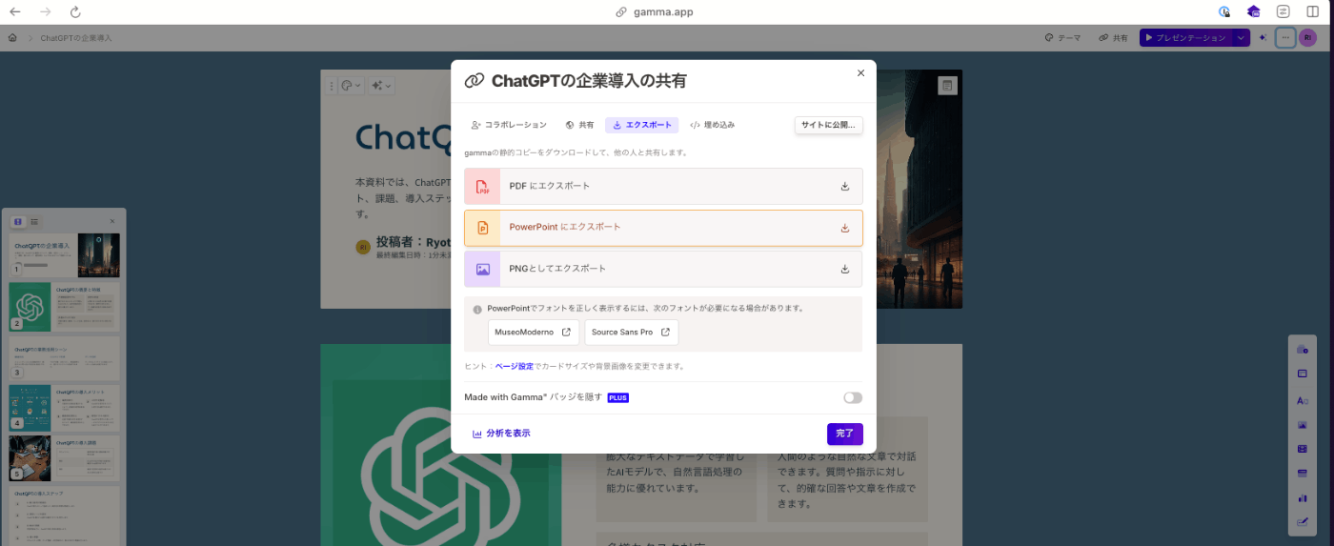Open AI card templates in right toolbar
This screenshot has width=1334, height=546.
(1303, 350)
